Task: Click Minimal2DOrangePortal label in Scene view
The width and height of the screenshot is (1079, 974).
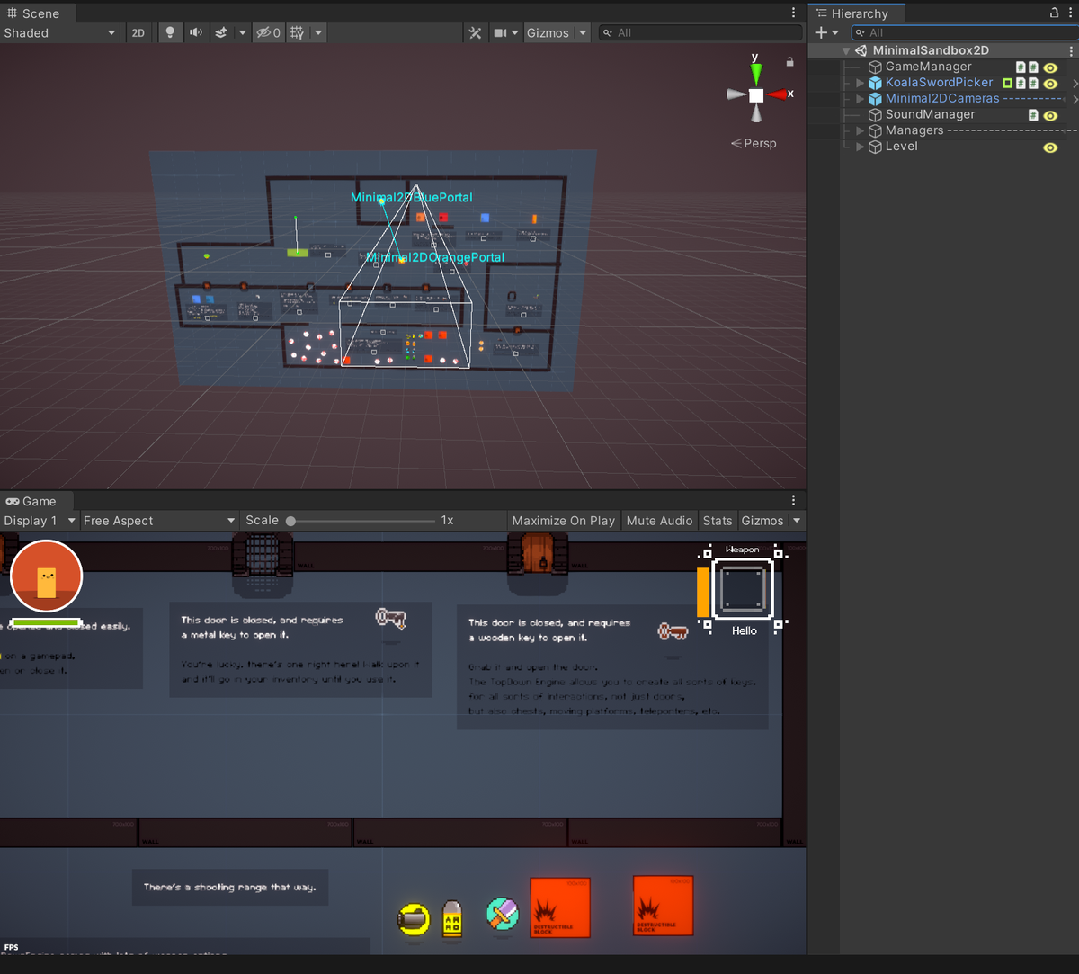Action: pos(435,257)
